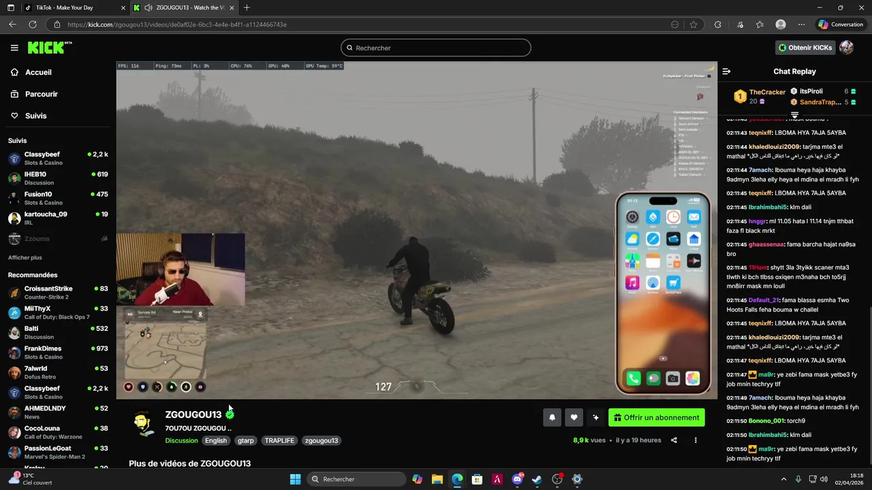
Task: Open Balti recommended channel
Action: tap(58, 332)
